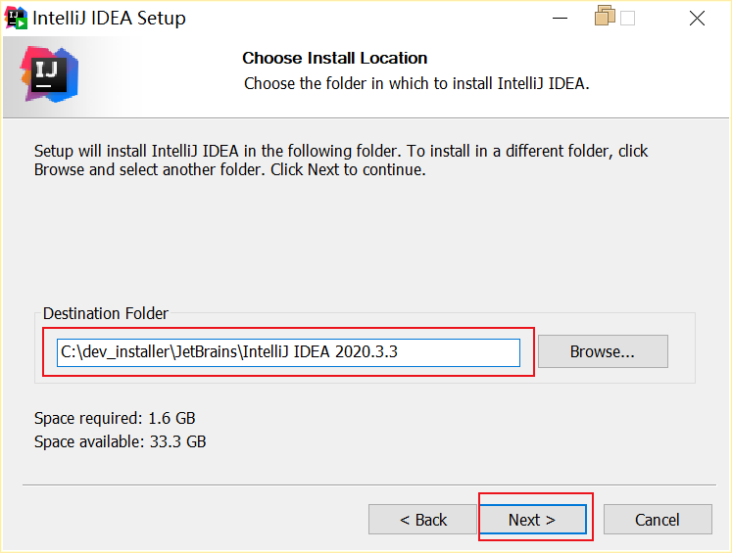732x553 pixels.
Task: Click the 'Choose Install Location' heading
Action: pos(335,59)
